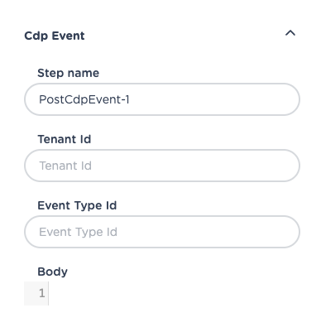321x327 pixels.
Task: Click the Event Type Id input field
Action: [162, 232]
